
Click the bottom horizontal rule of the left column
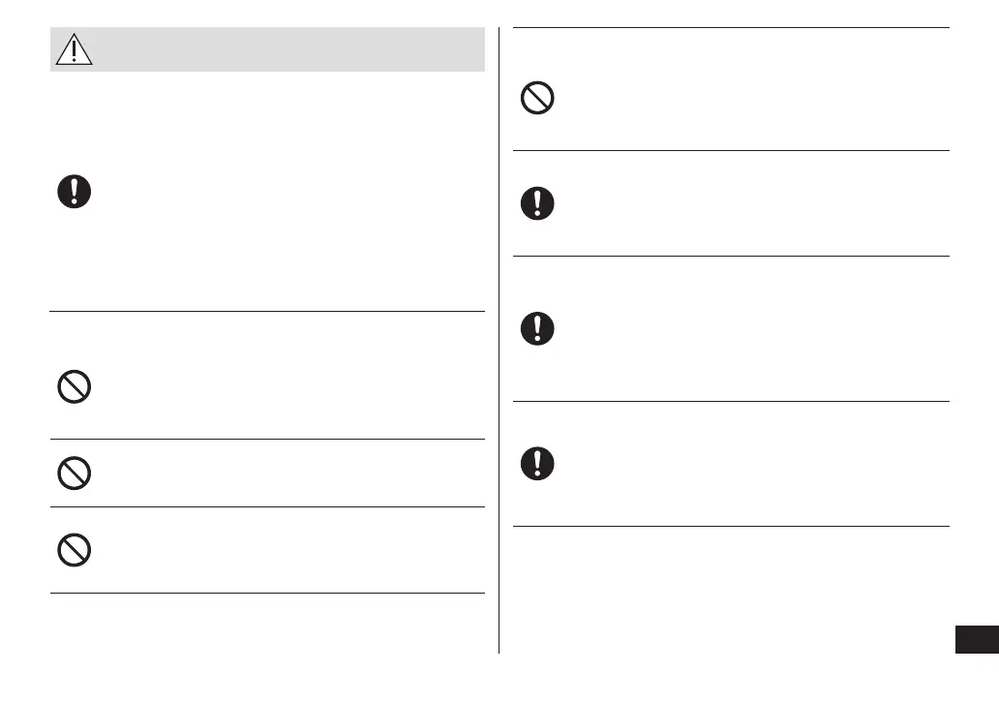coord(266,593)
